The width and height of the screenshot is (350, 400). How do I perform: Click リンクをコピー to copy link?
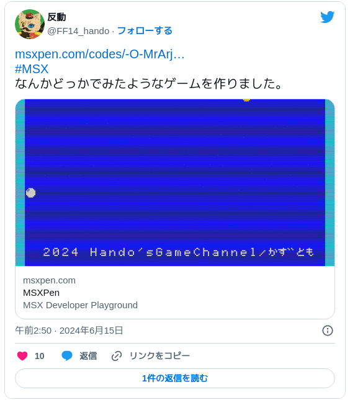(x=159, y=356)
